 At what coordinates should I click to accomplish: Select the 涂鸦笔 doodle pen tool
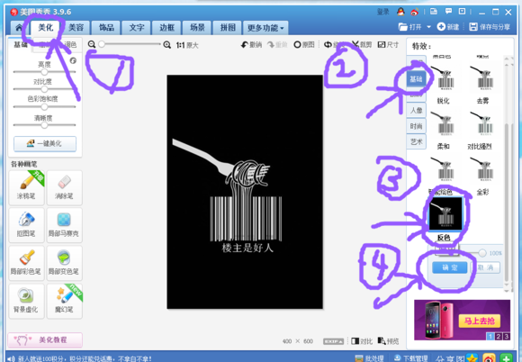(x=26, y=187)
